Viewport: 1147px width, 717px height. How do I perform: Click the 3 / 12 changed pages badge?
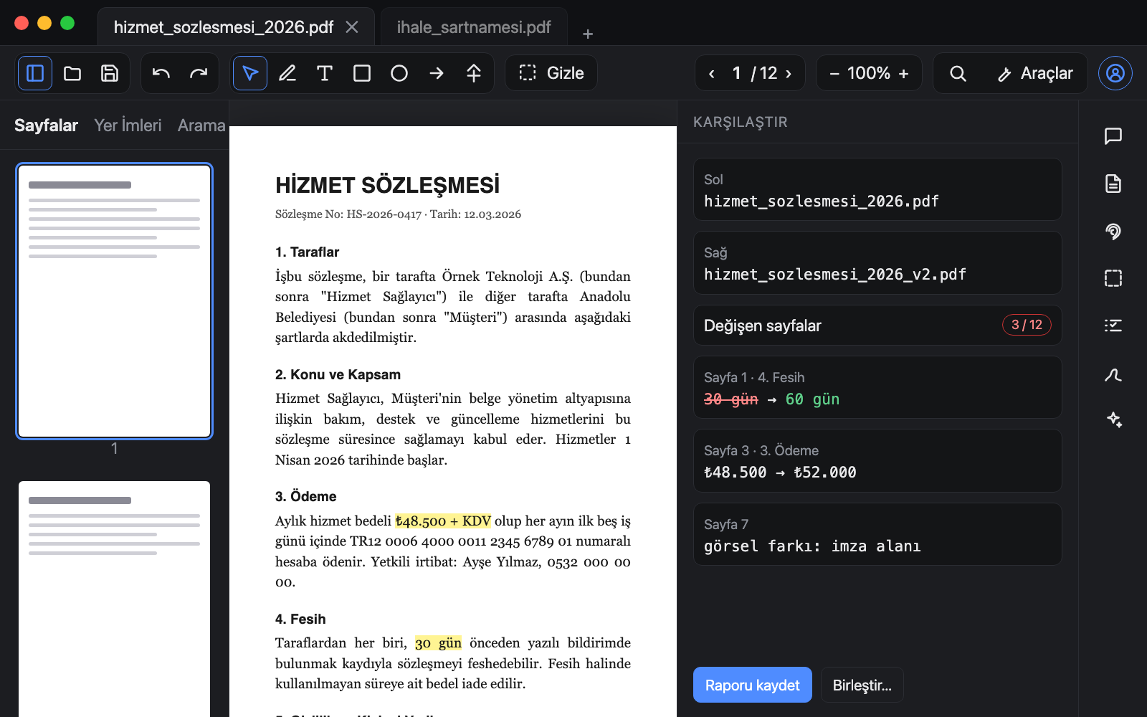coord(1027,325)
